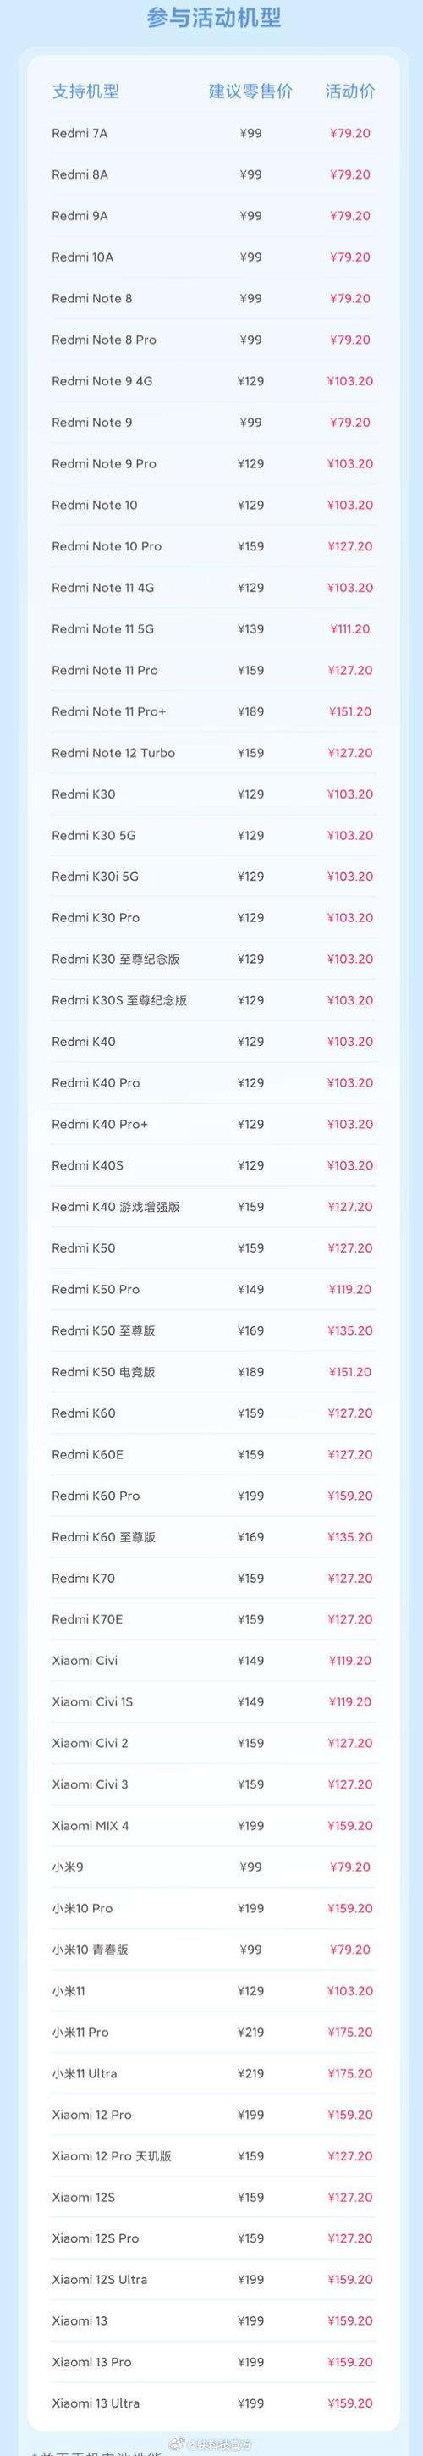This screenshot has width=423, height=2456.
Task: Select the 活动价 column header
Action: [x=349, y=91]
